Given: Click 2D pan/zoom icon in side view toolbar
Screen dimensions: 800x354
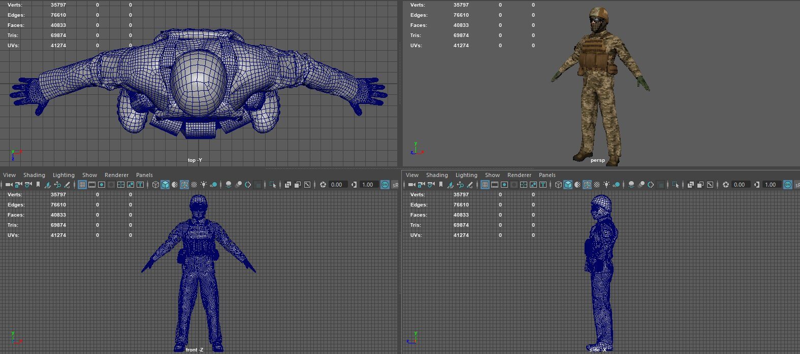Looking at the screenshot, I should coord(460,185).
